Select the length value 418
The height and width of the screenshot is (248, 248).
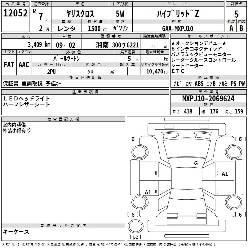(188, 111)
